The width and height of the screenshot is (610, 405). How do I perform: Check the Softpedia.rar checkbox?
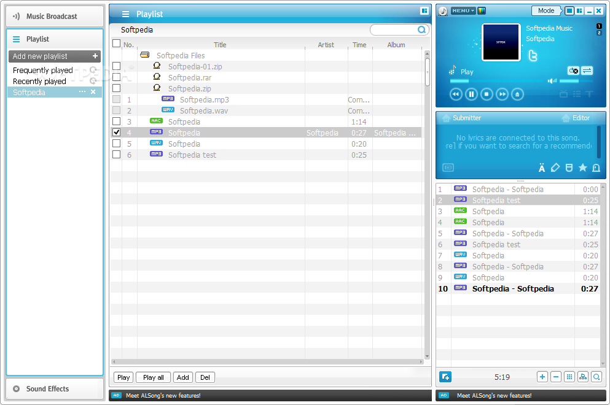(x=116, y=77)
